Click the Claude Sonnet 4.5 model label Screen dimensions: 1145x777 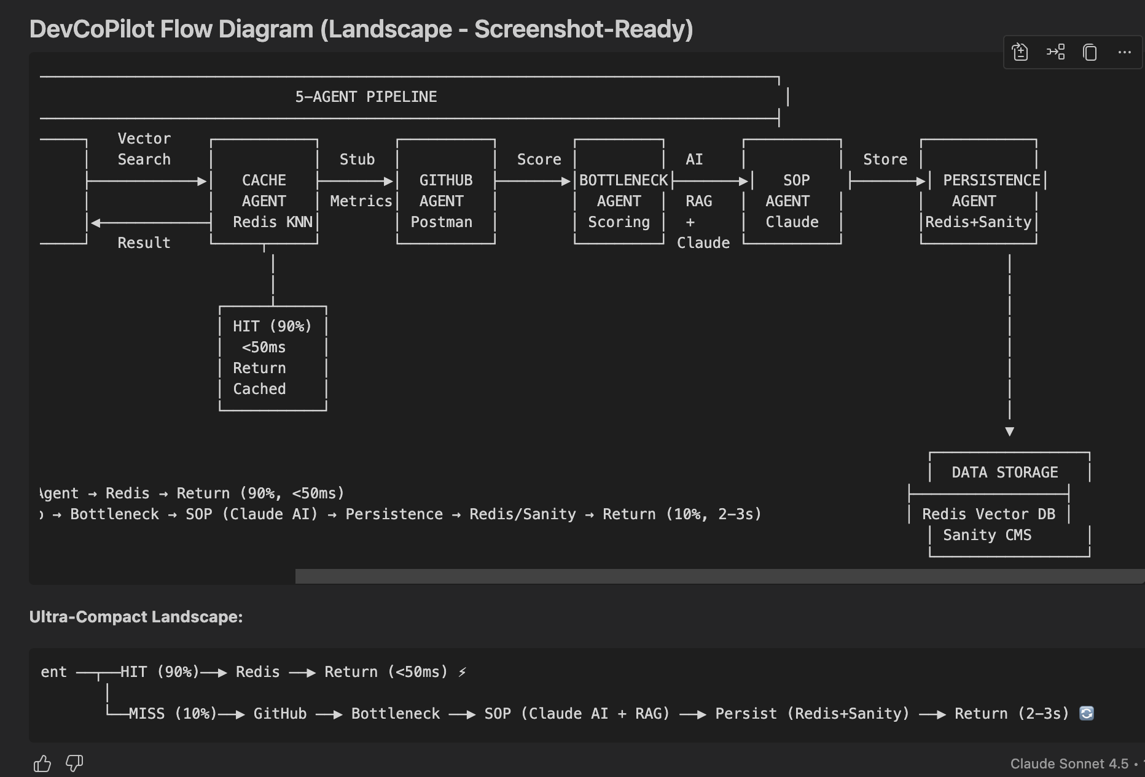1069,763
